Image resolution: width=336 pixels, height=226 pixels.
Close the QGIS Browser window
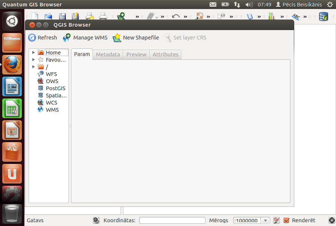(x=32, y=25)
